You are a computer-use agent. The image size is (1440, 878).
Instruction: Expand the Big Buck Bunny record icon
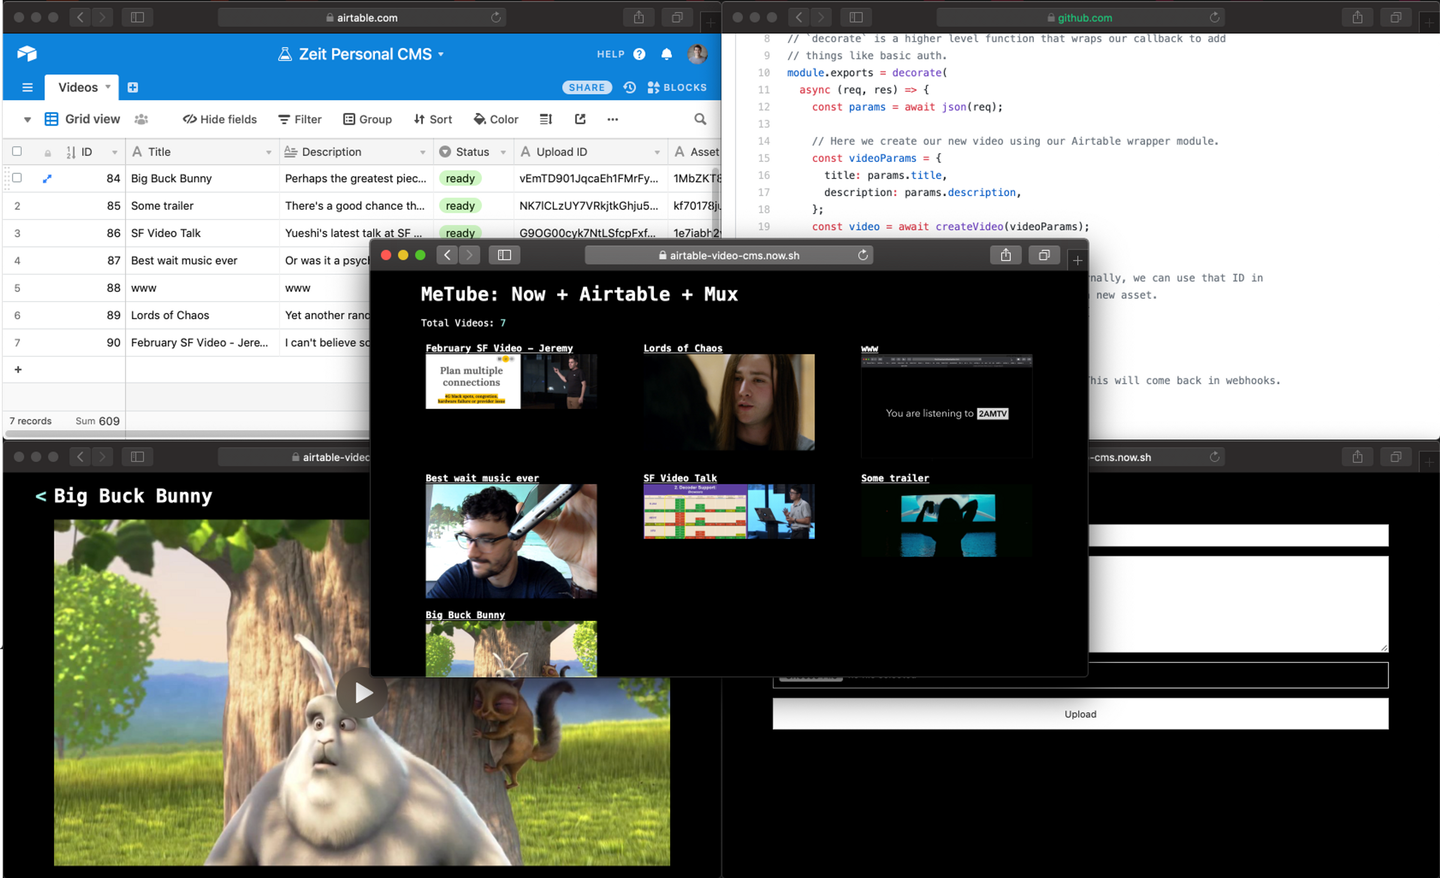click(47, 179)
